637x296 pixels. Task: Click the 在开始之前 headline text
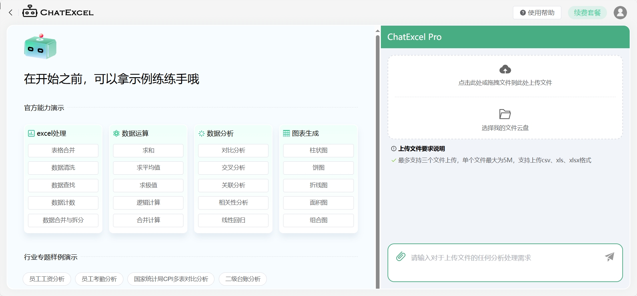point(111,79)
